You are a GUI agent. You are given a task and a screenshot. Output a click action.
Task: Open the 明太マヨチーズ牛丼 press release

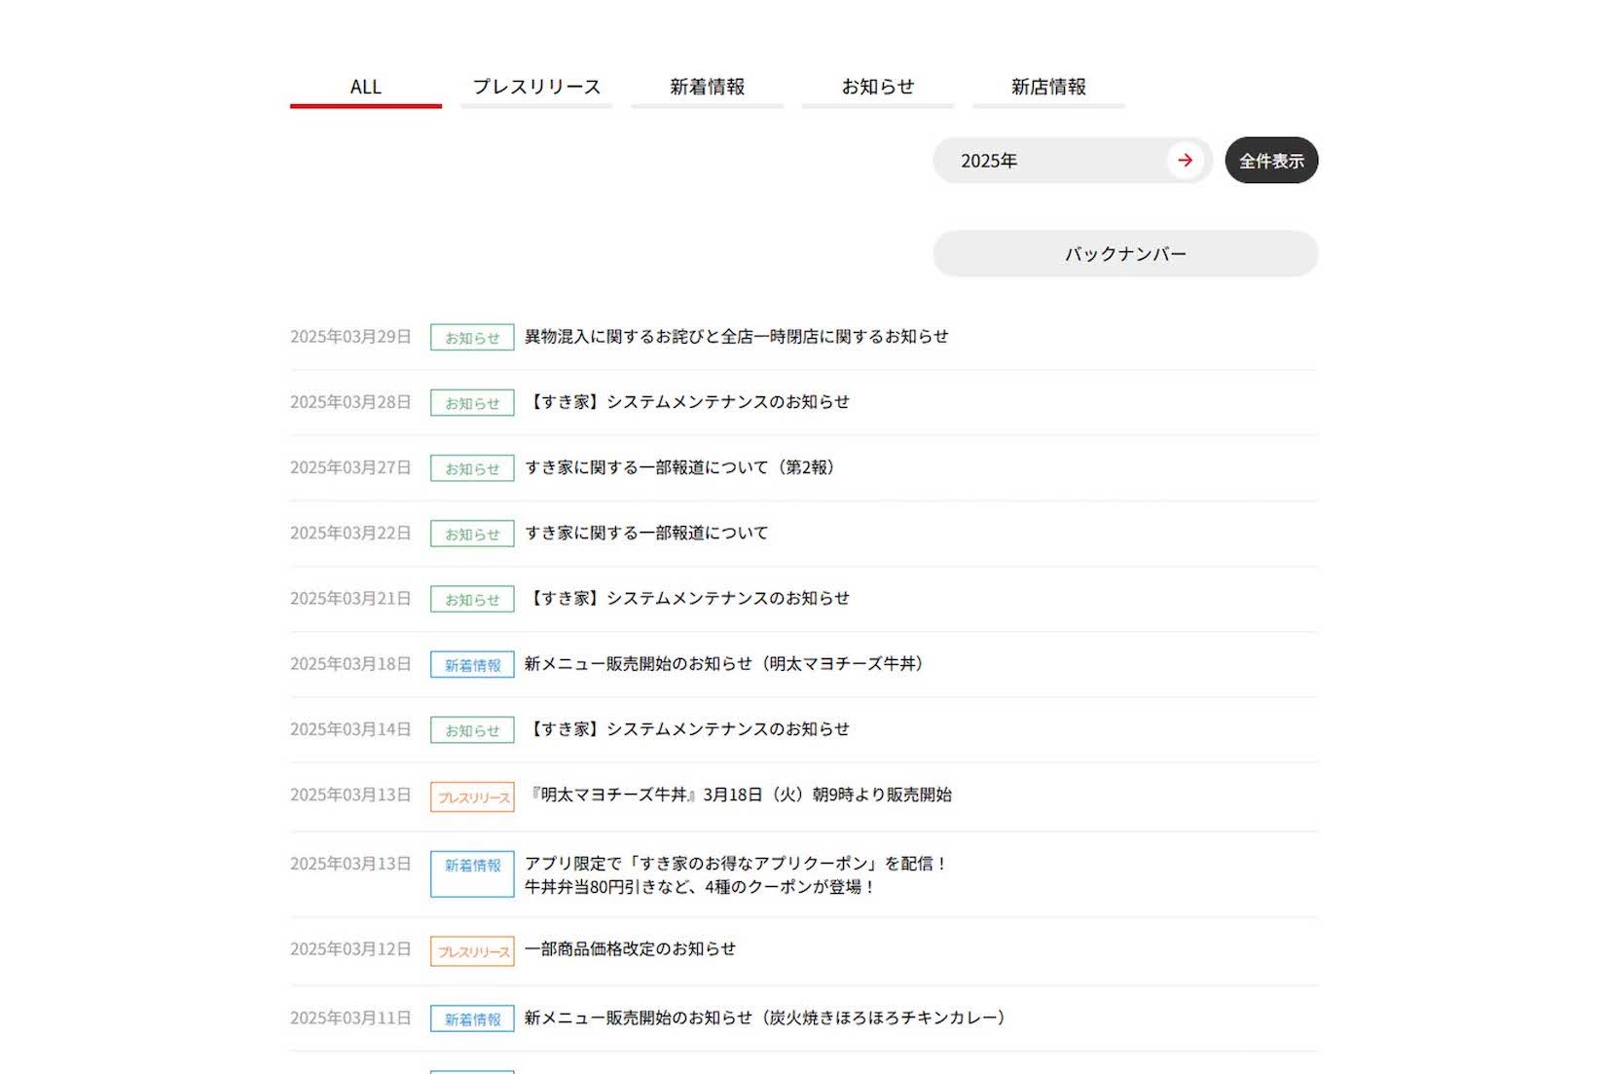click(x=738, y=795)
